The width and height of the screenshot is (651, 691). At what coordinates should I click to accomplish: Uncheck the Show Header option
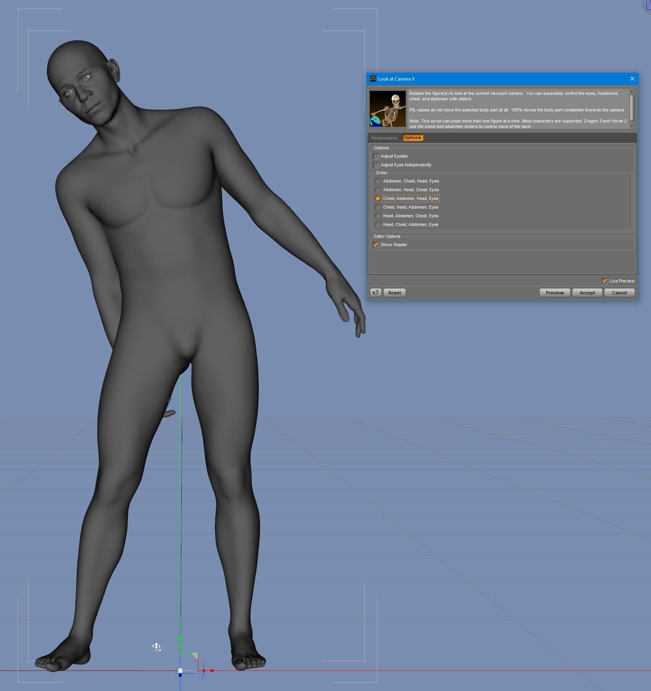(x=376, y=245)
